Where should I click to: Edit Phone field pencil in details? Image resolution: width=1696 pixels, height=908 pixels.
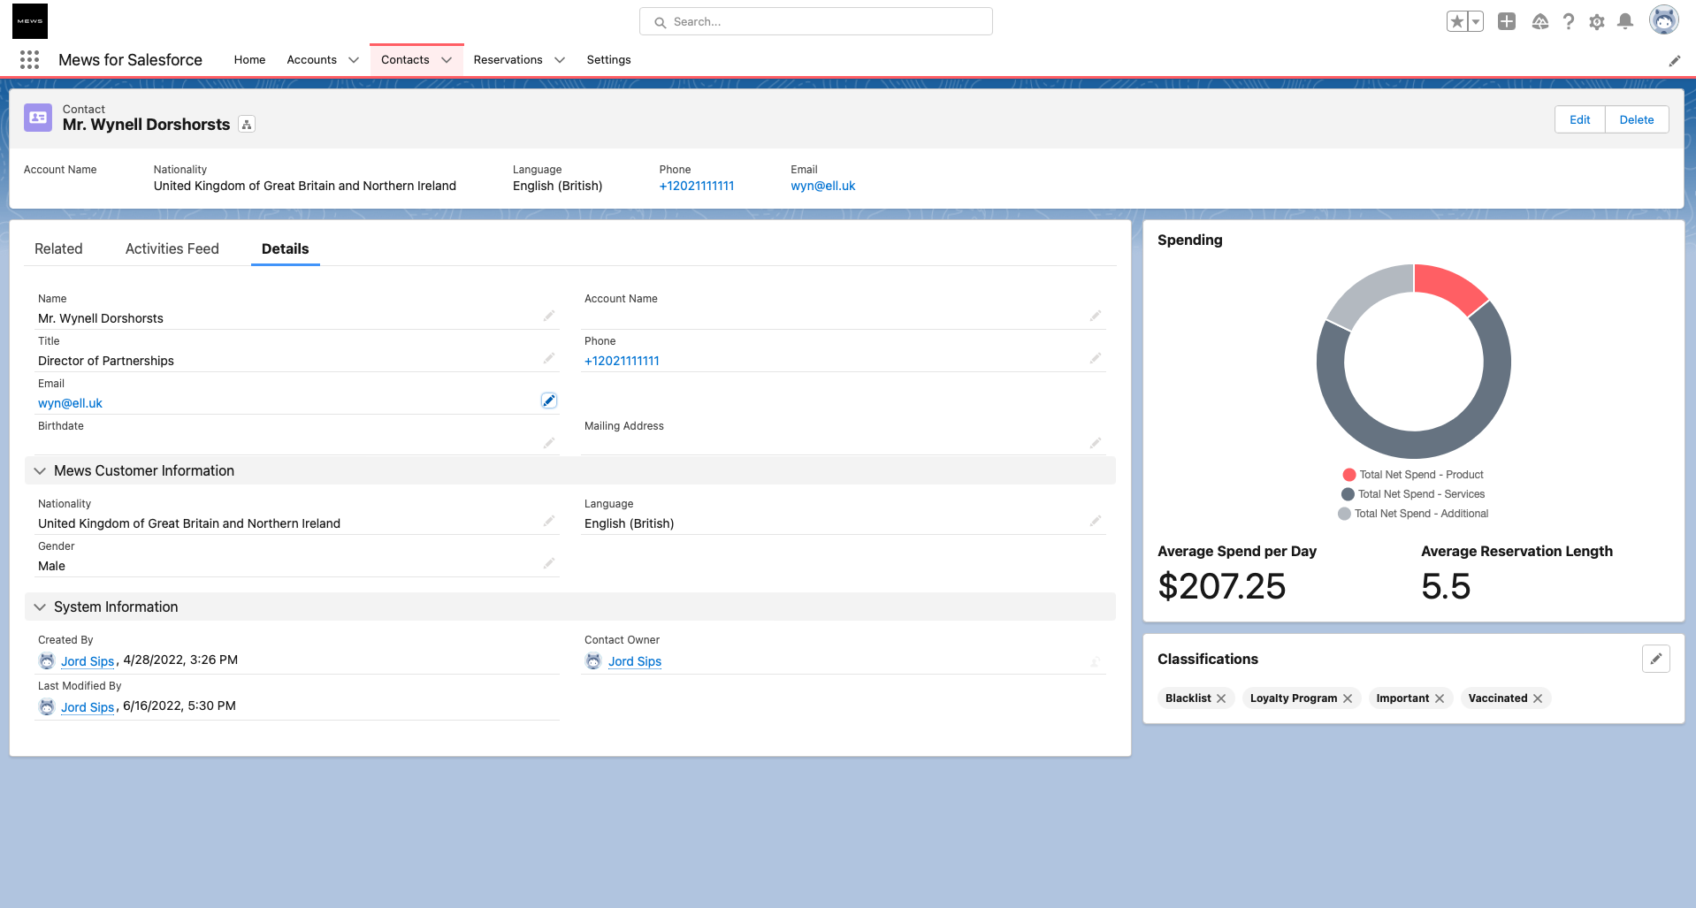pyautogui.click(x=1096, y=358)
